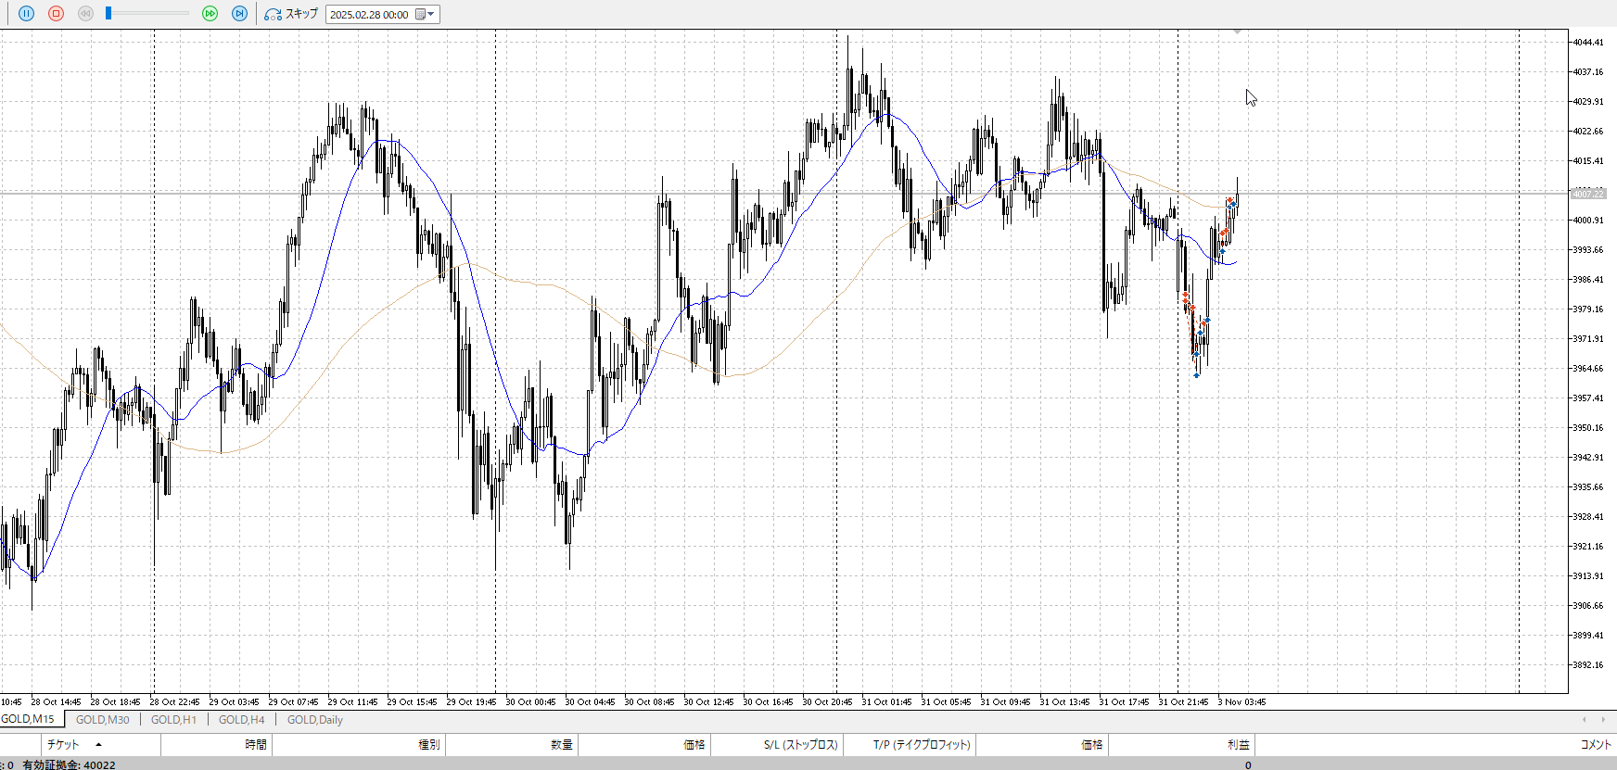
Task: Click the 時間 column header
Action: pyautogui.click(x=255, y=745)
